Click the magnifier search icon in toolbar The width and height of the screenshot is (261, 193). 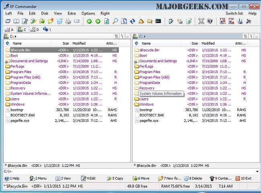coord(115,21)
